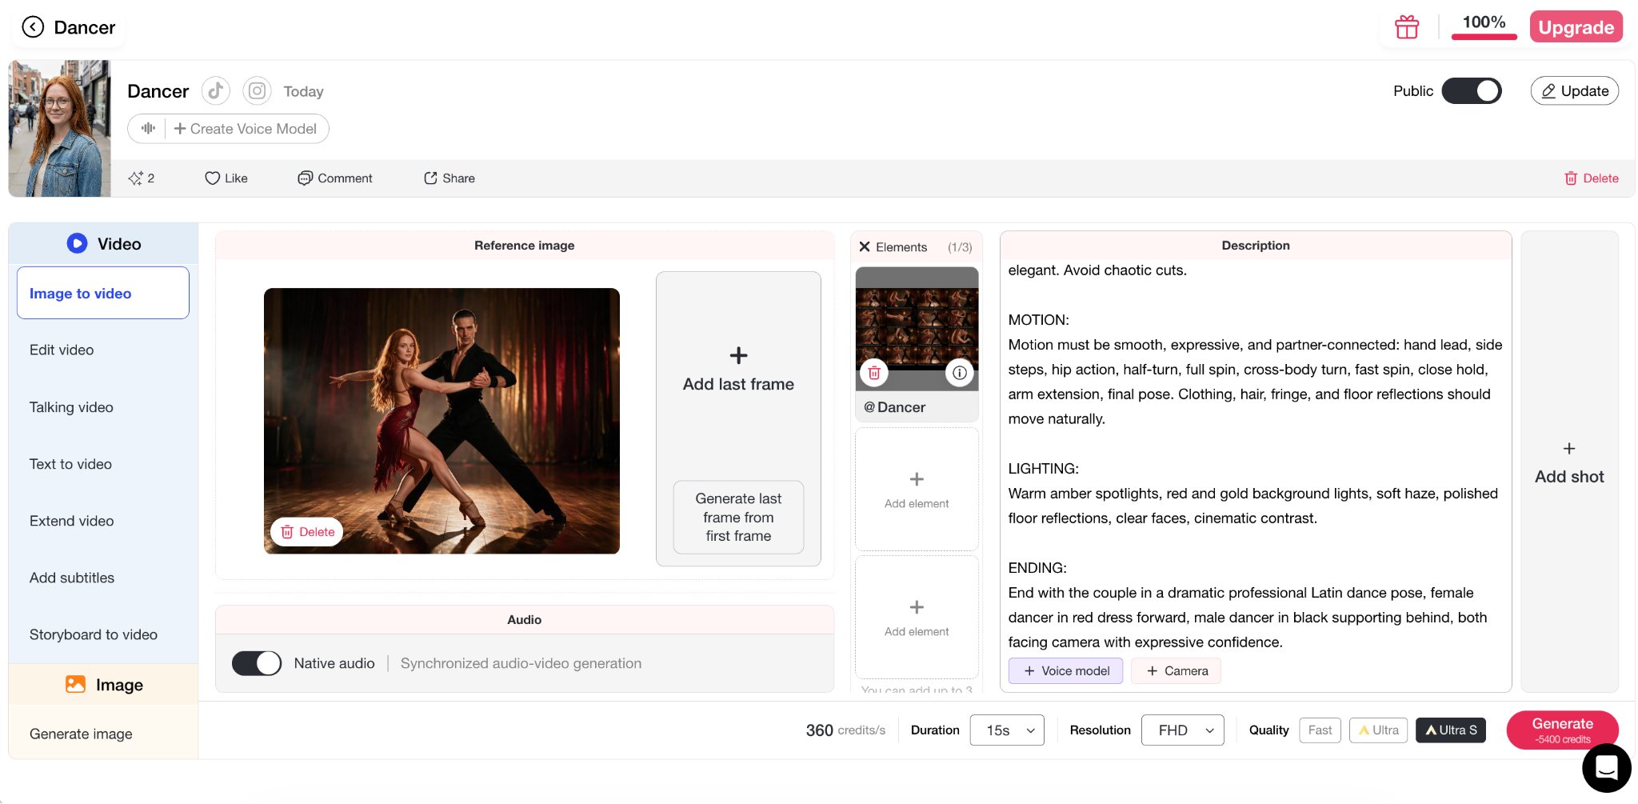Share the Dancer character

(x=449, y=178)
